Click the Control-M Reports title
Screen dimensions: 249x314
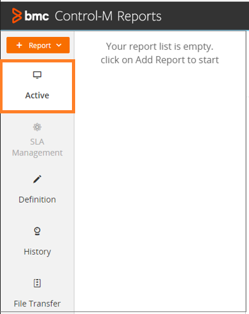click(x=108, y=17)
